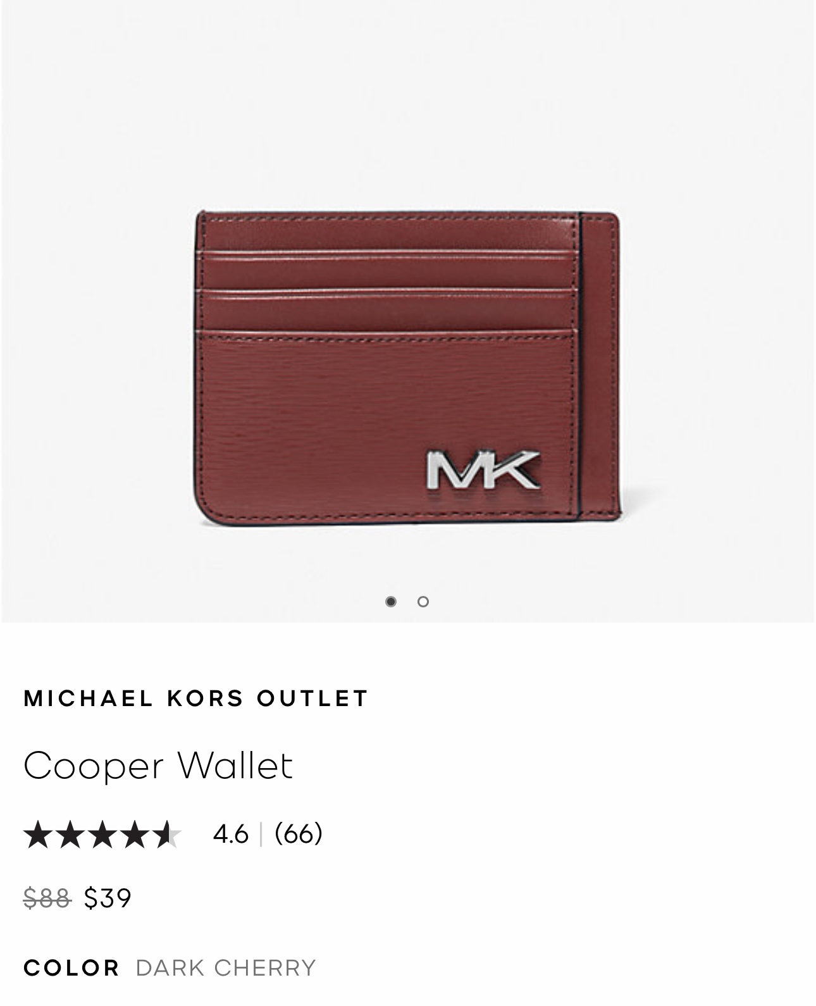This screenshot has height=1006, width=816.
Task: Click the crossed-out $88 original price
Action: pyautogui.click(x=47, y=898)
